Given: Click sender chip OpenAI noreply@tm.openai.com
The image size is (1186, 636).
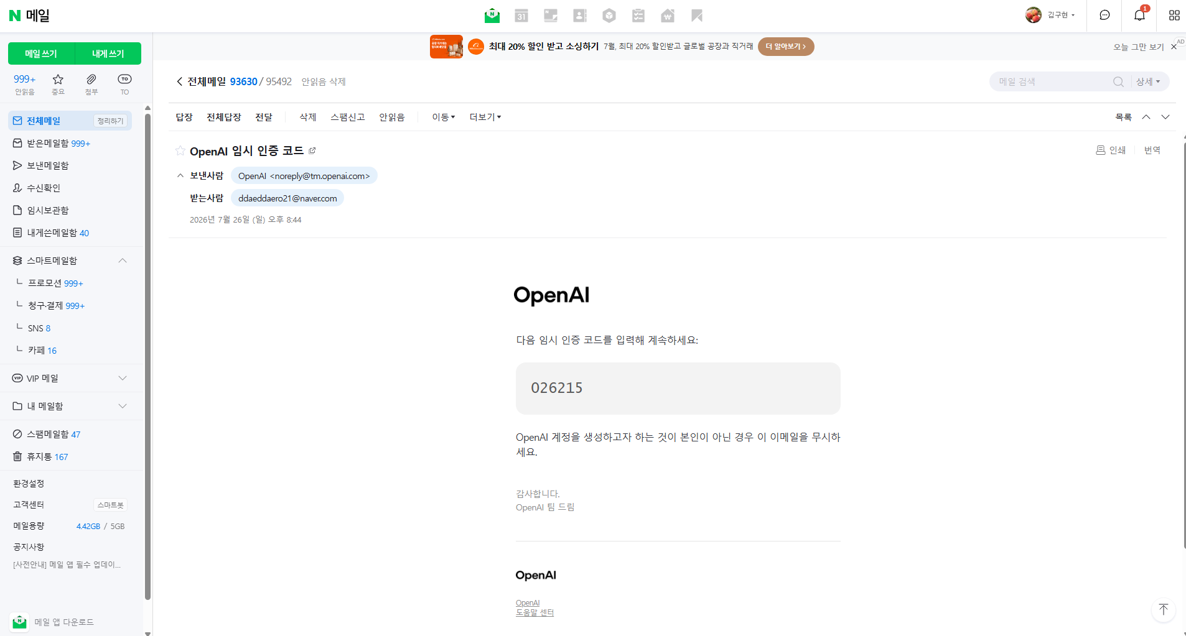Looking at the screenshot, I should [x=304, y=176].
